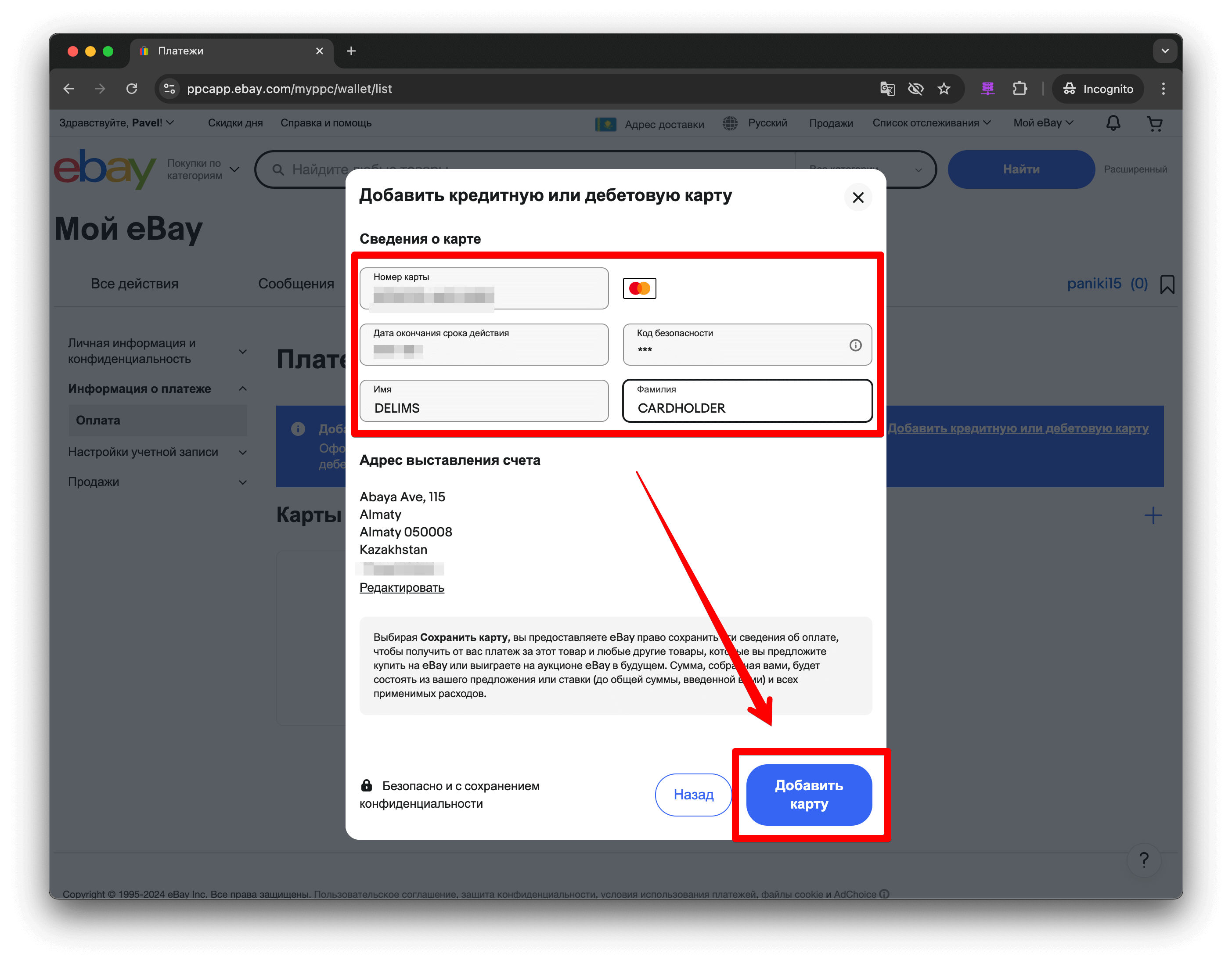
Task: Open Справка и помощь link
Action: pos(326,123)
